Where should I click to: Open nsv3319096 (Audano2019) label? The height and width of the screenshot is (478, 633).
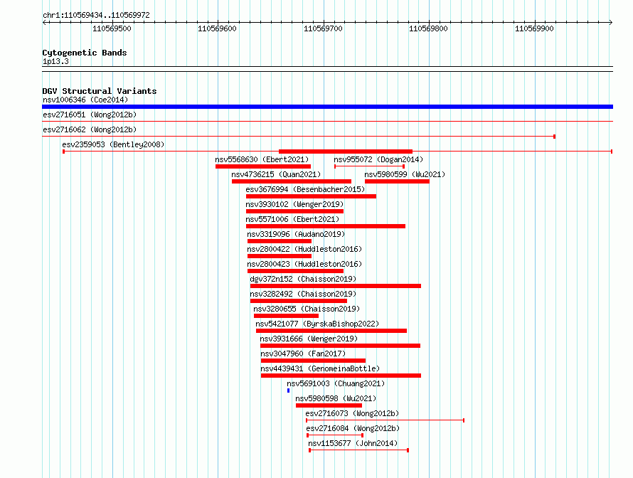coord(296,234)
